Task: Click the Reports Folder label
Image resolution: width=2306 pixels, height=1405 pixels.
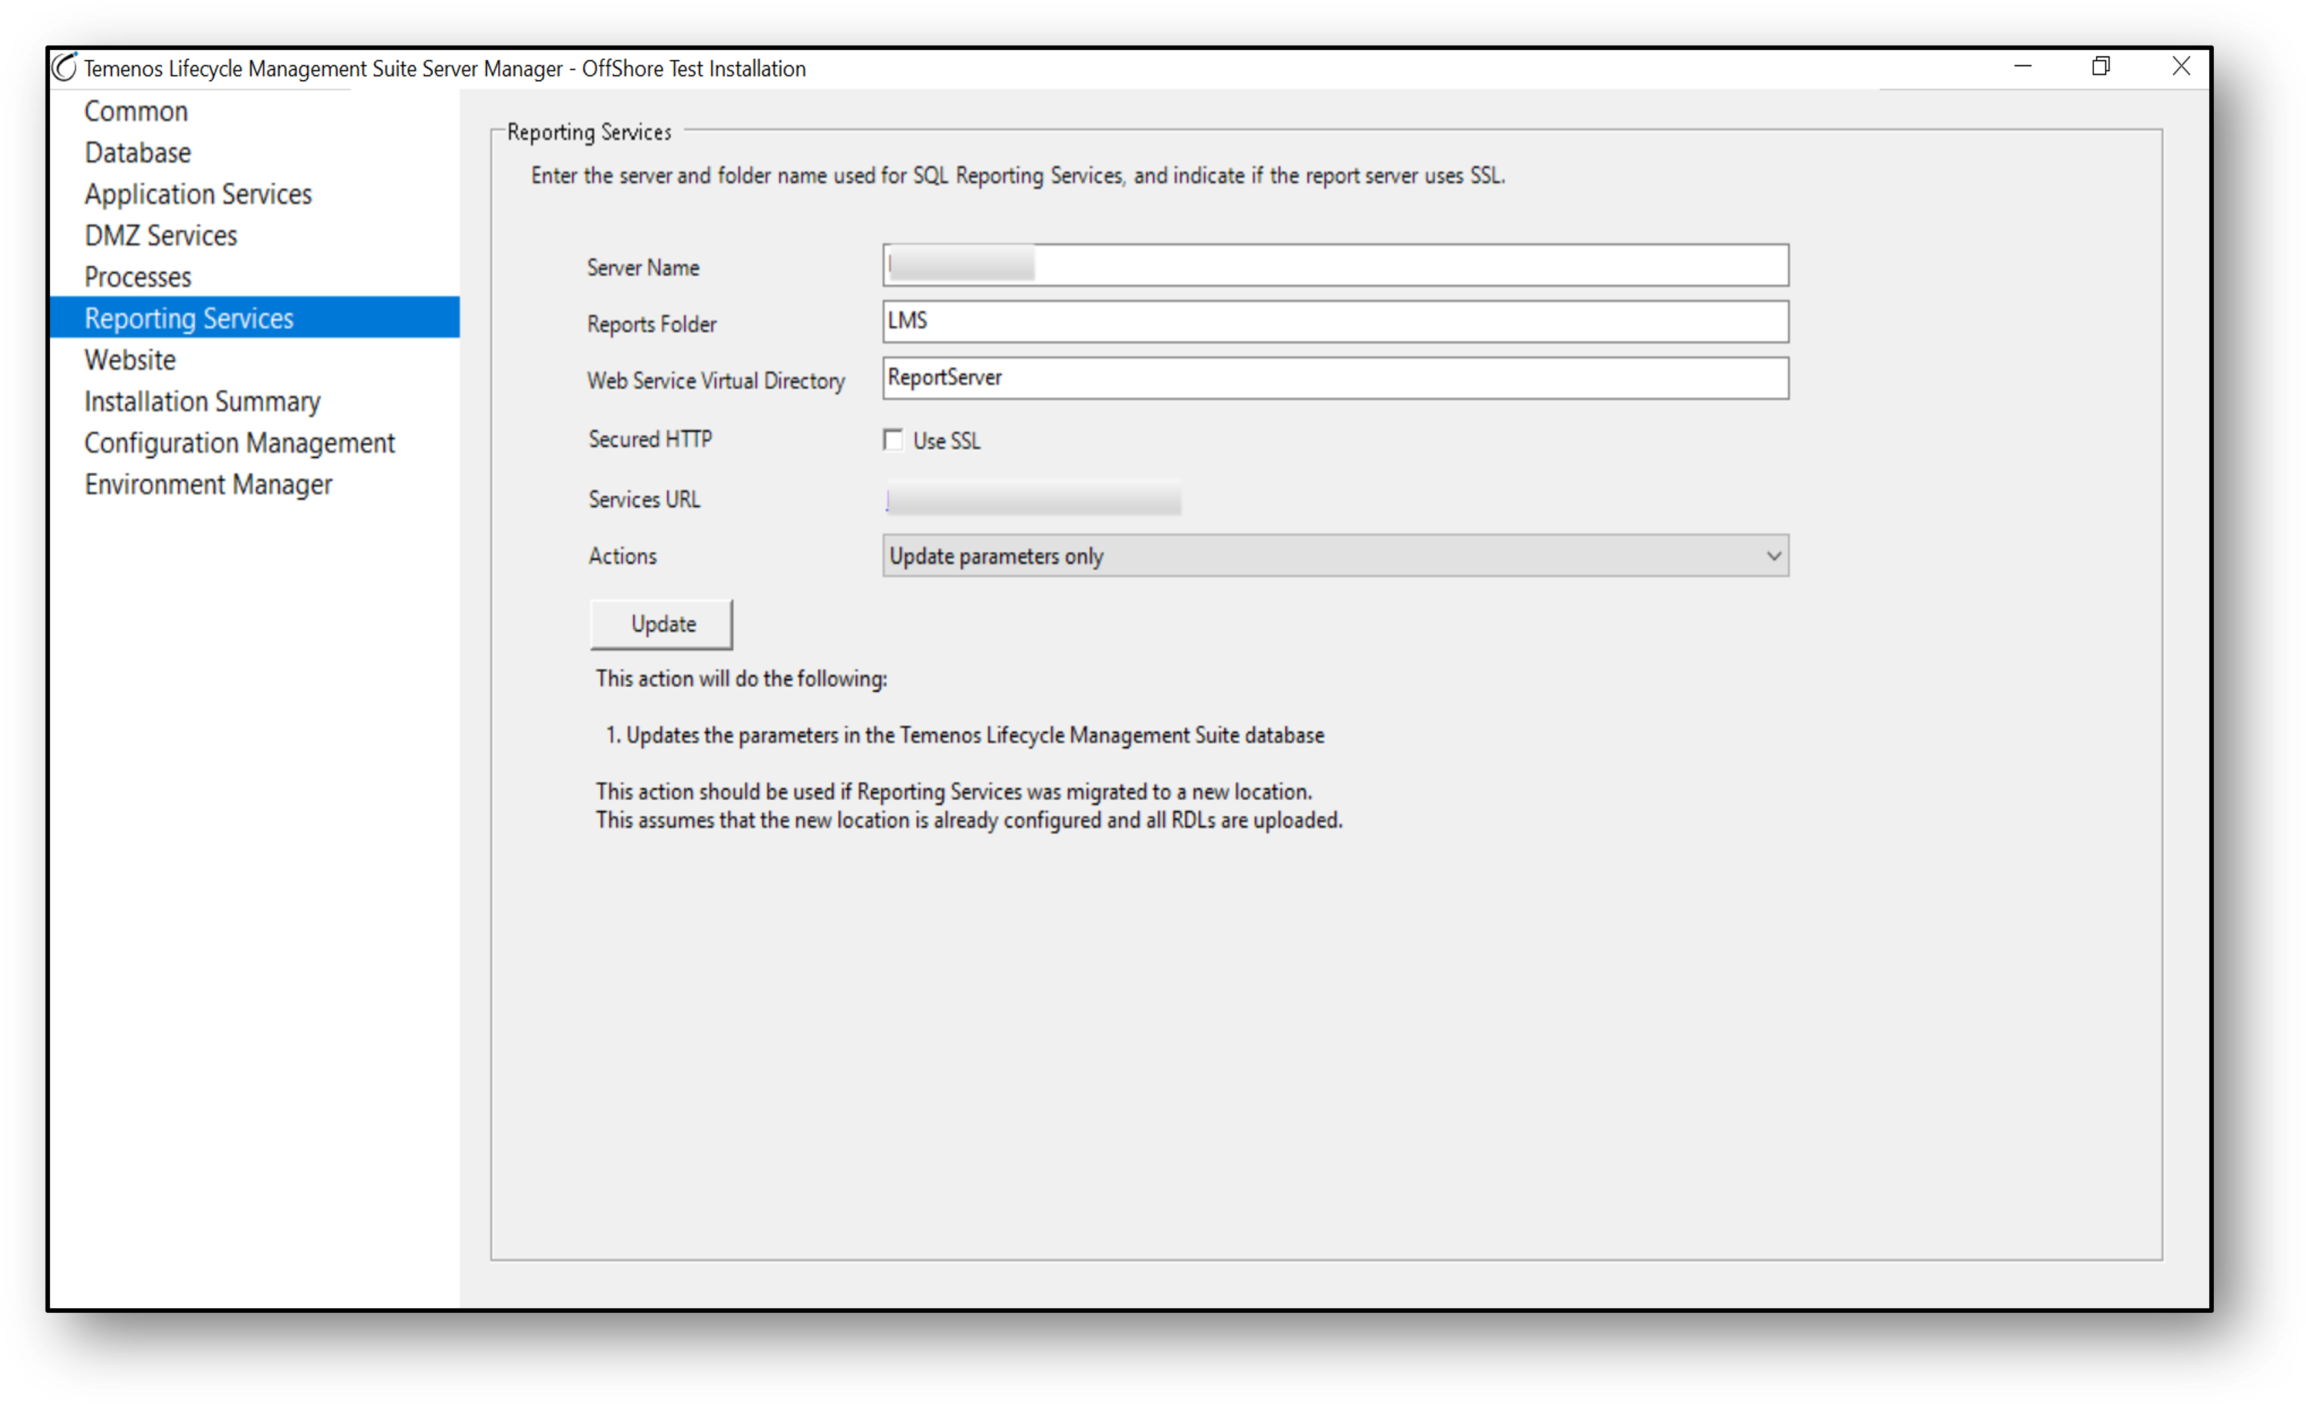Action: click(651, 324)
